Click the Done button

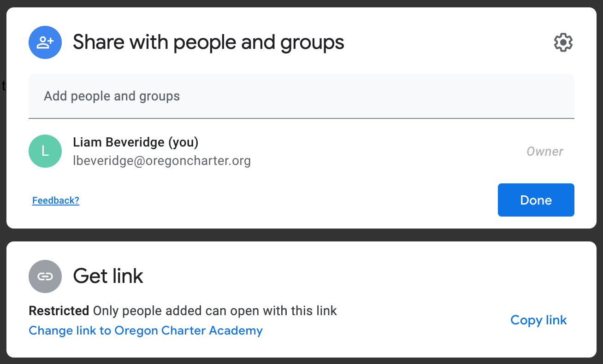pyautogui.click(x=536, y=200)
